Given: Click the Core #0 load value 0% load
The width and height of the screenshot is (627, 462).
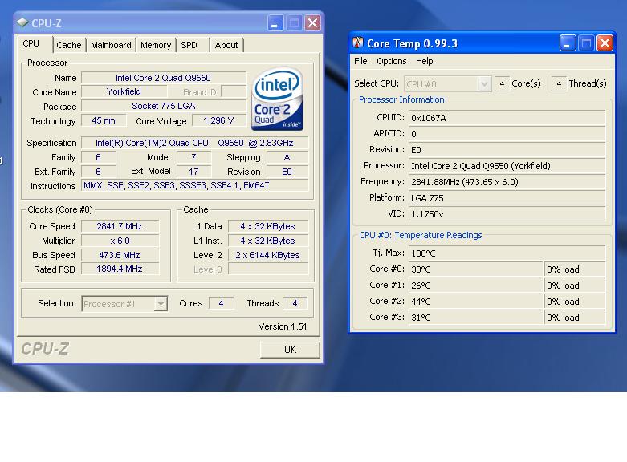Looking at the screenshot, I should (575, 269).
